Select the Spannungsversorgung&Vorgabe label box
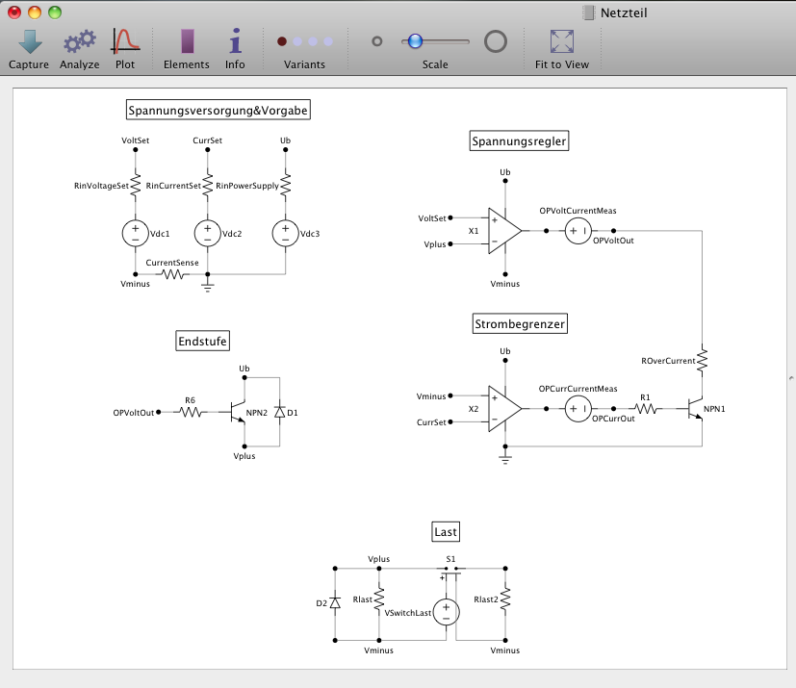Viewport: 796px width, 688px height. pos(218,111)
